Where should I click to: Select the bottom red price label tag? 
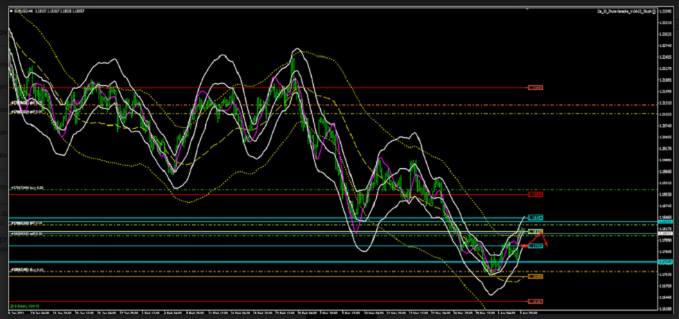535,301
